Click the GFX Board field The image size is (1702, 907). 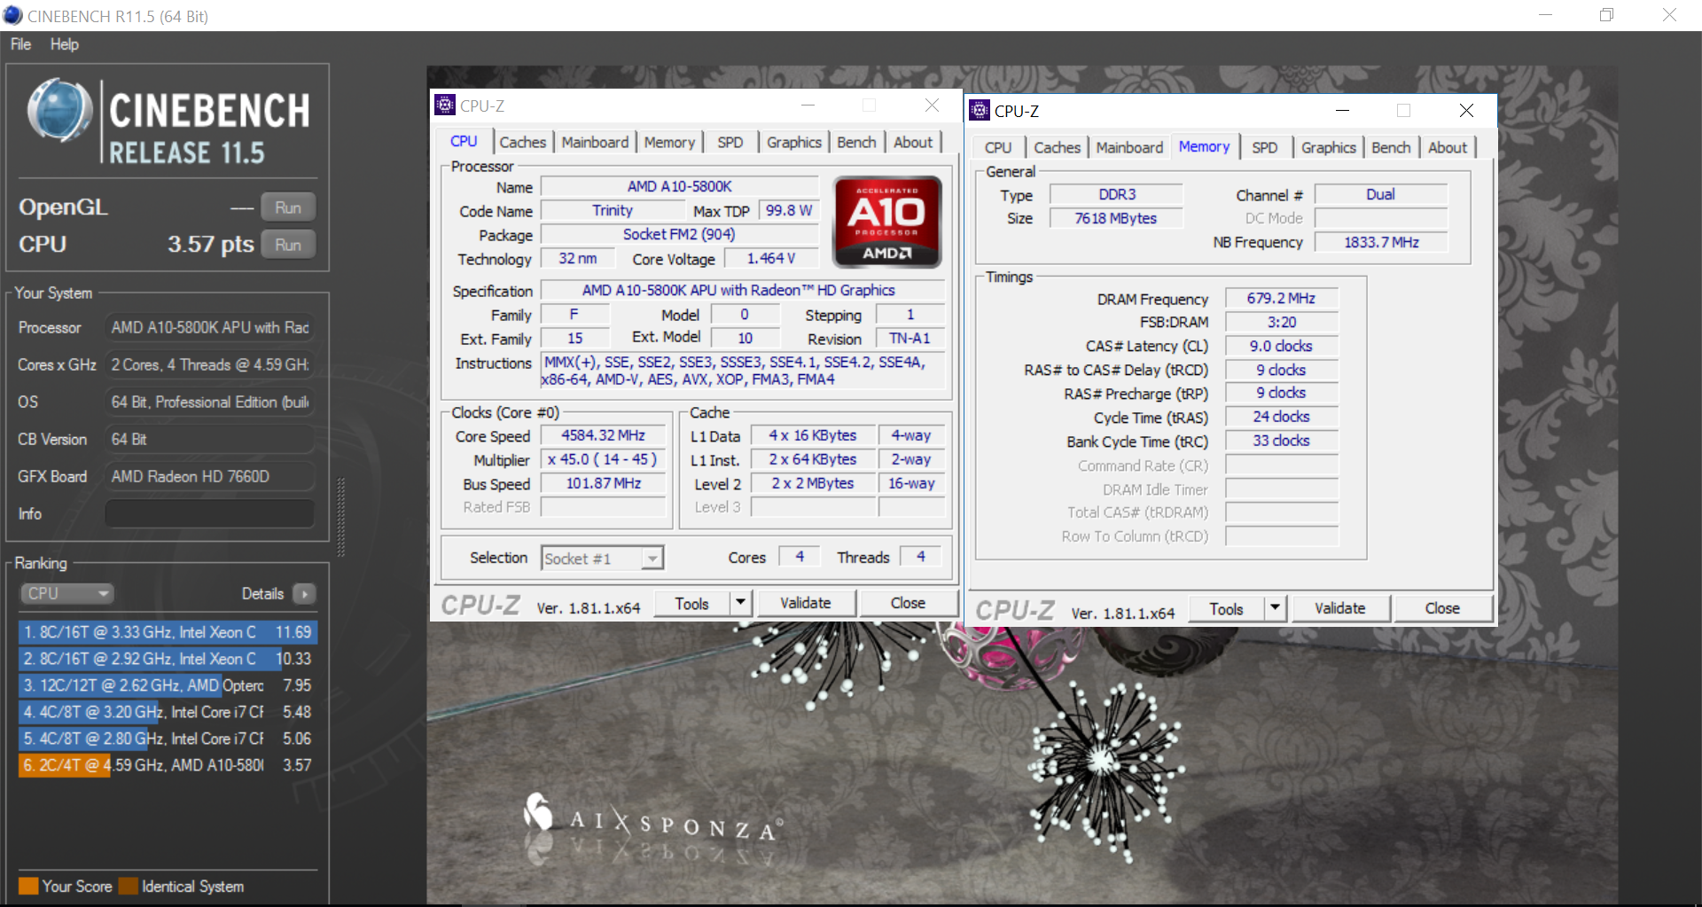[210, 477]
